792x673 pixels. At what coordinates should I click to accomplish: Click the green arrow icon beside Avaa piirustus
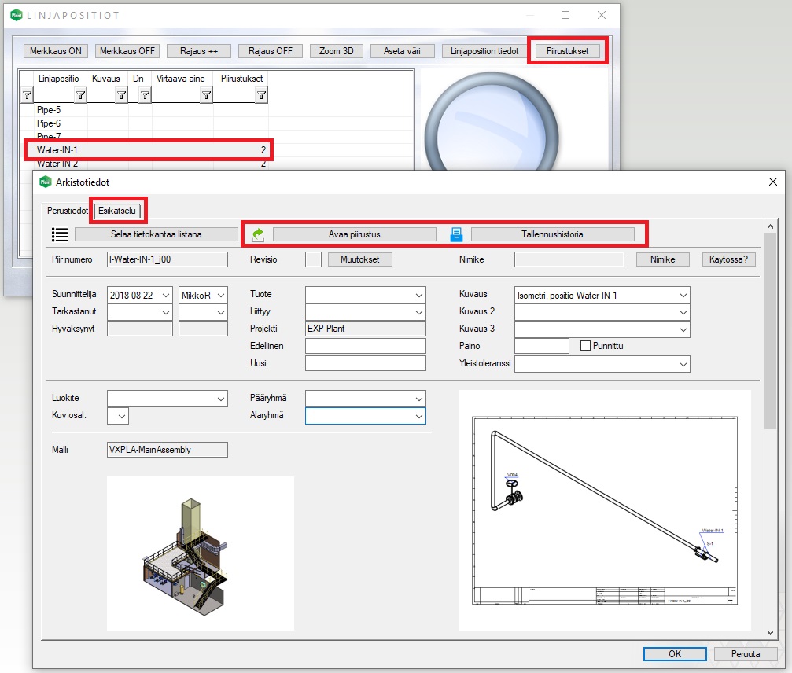[x=257, y=234]
